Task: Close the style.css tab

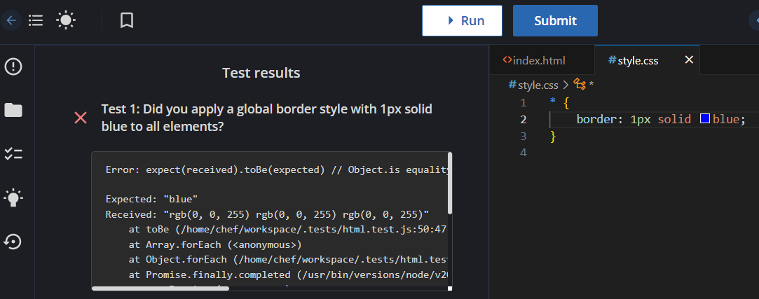Action: (x=690, y=60)
